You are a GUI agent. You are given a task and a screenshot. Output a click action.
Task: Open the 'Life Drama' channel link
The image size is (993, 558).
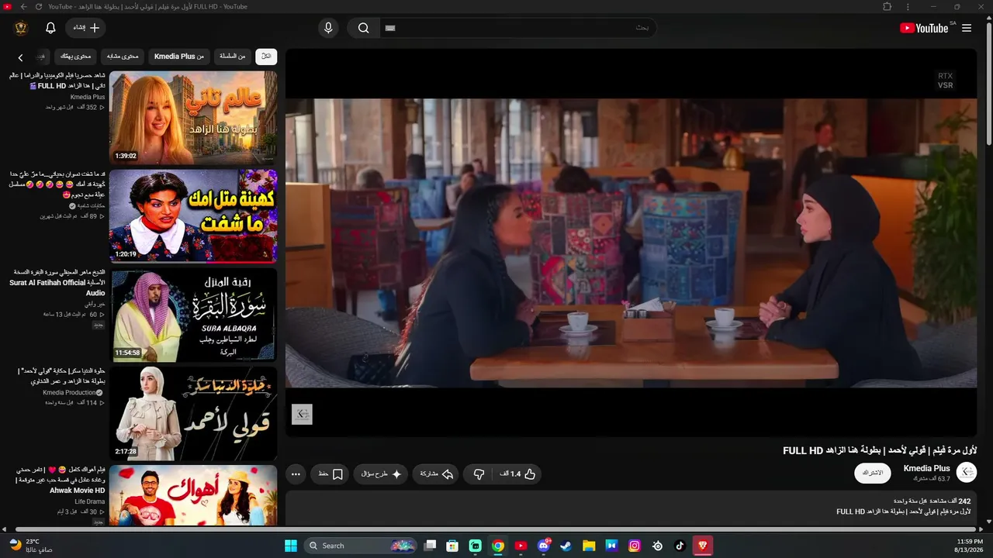click(90, 501)
